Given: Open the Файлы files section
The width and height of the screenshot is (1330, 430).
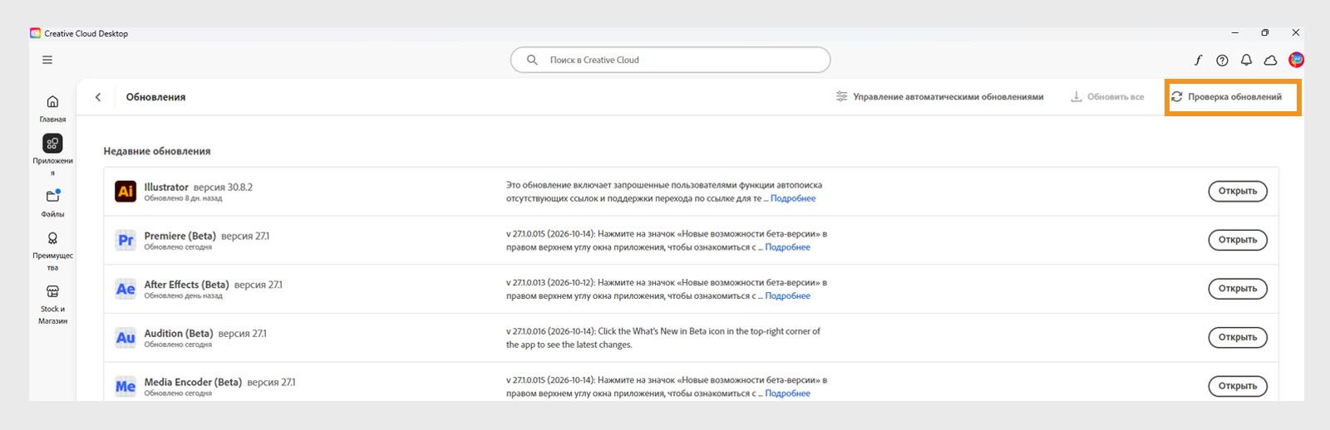Looking at the screenshot, I should coord(52,196).
